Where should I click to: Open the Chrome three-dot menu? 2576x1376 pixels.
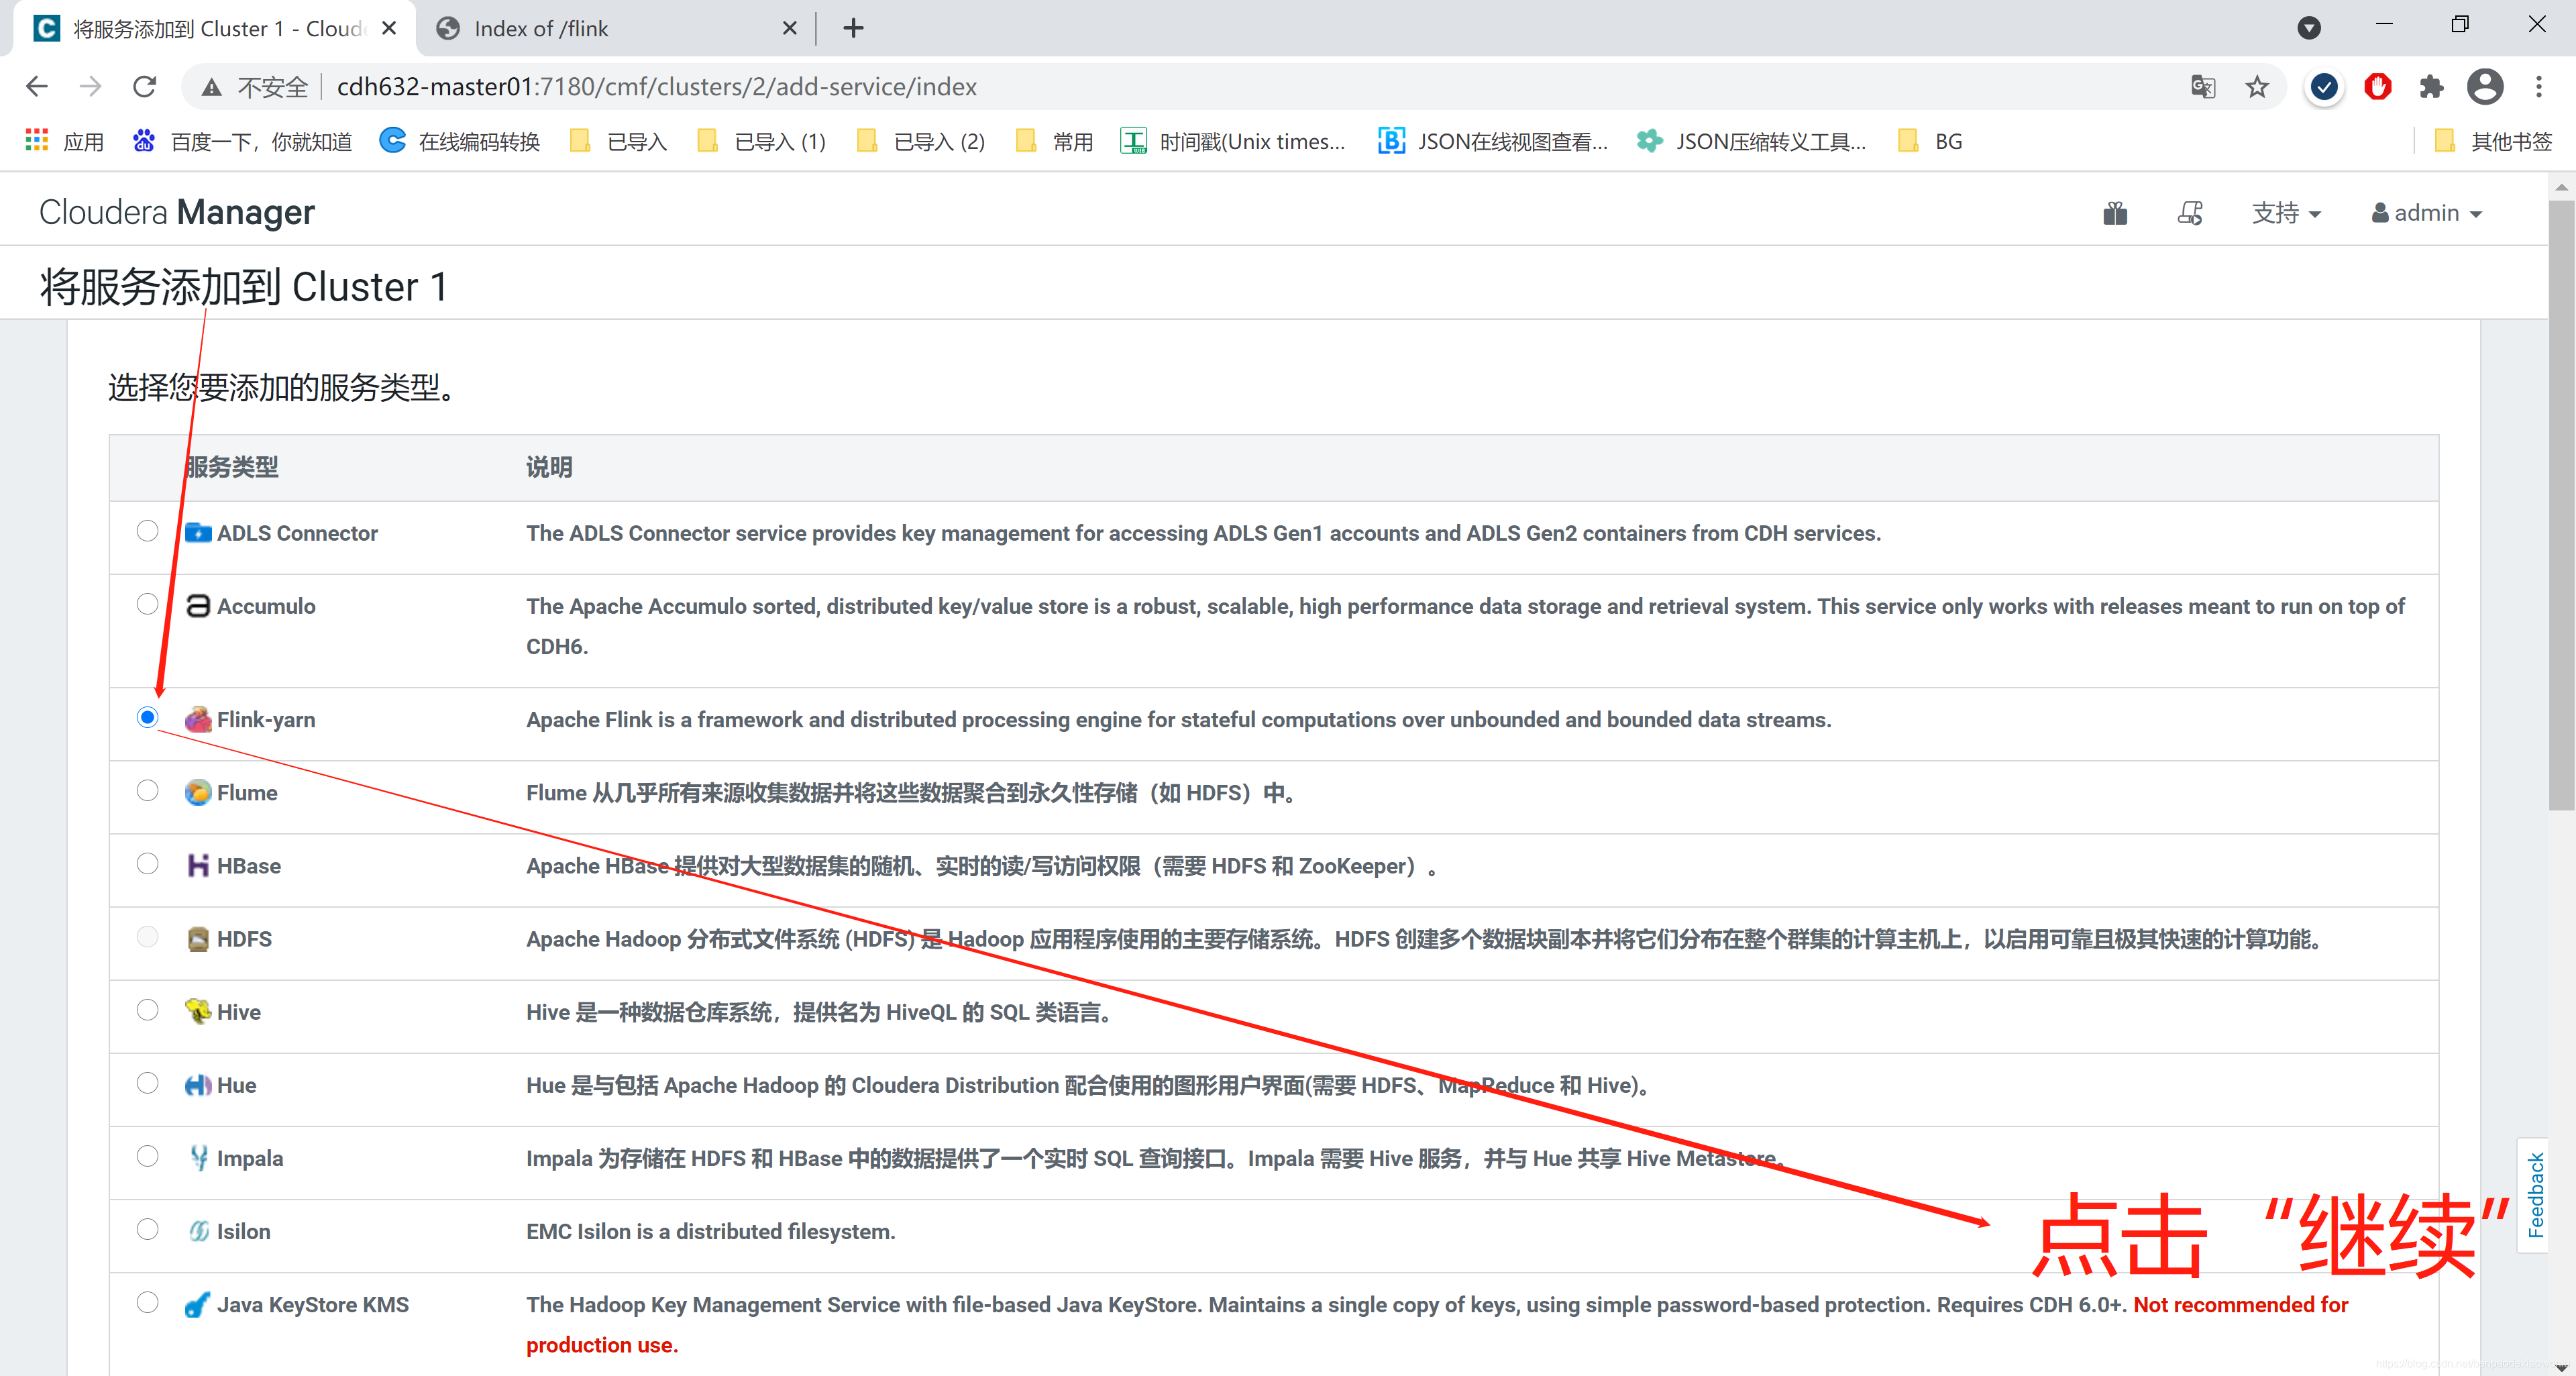click(2539, 87)
